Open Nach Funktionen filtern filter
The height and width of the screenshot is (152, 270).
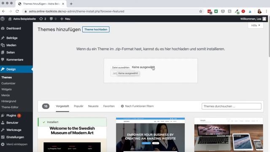click(x=137, y=106)
